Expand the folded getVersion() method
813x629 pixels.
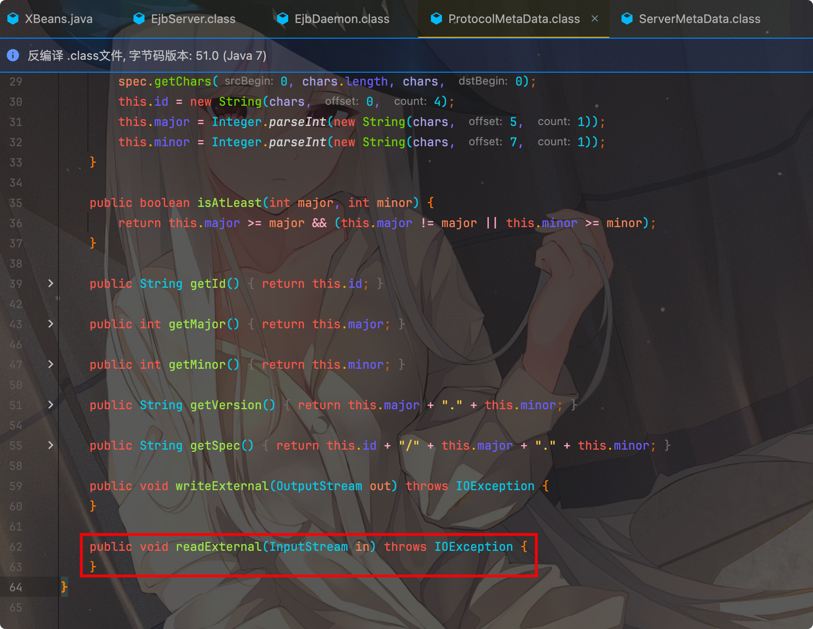coord(51,405)
